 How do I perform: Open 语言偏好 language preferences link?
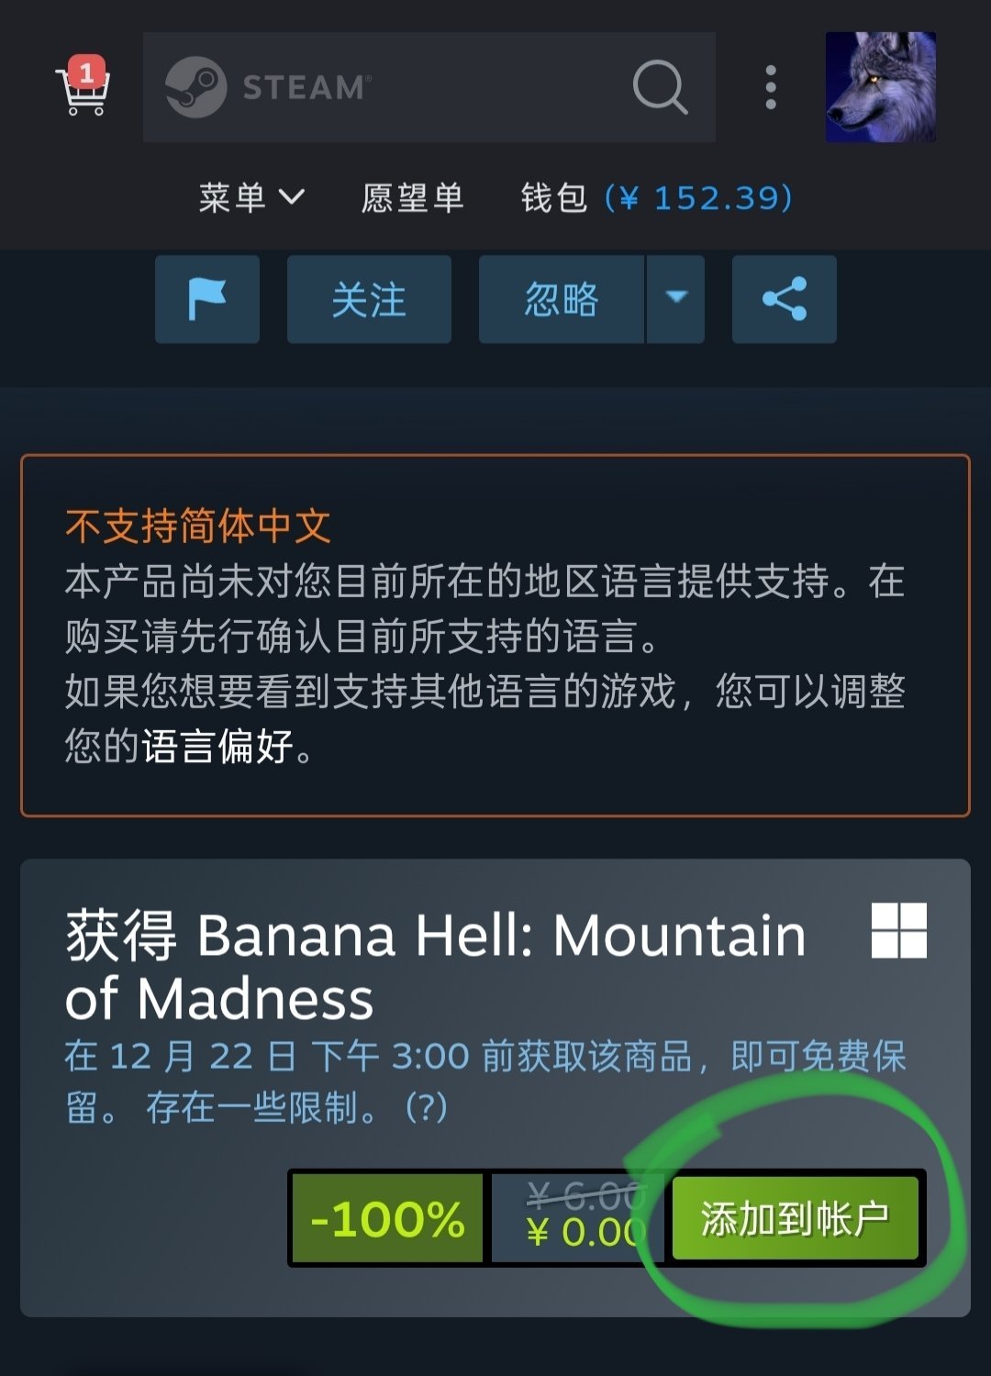pyautogui.click(x=217, y=746)
